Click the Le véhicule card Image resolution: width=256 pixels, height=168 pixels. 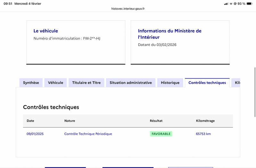click(x=76, y=42)
